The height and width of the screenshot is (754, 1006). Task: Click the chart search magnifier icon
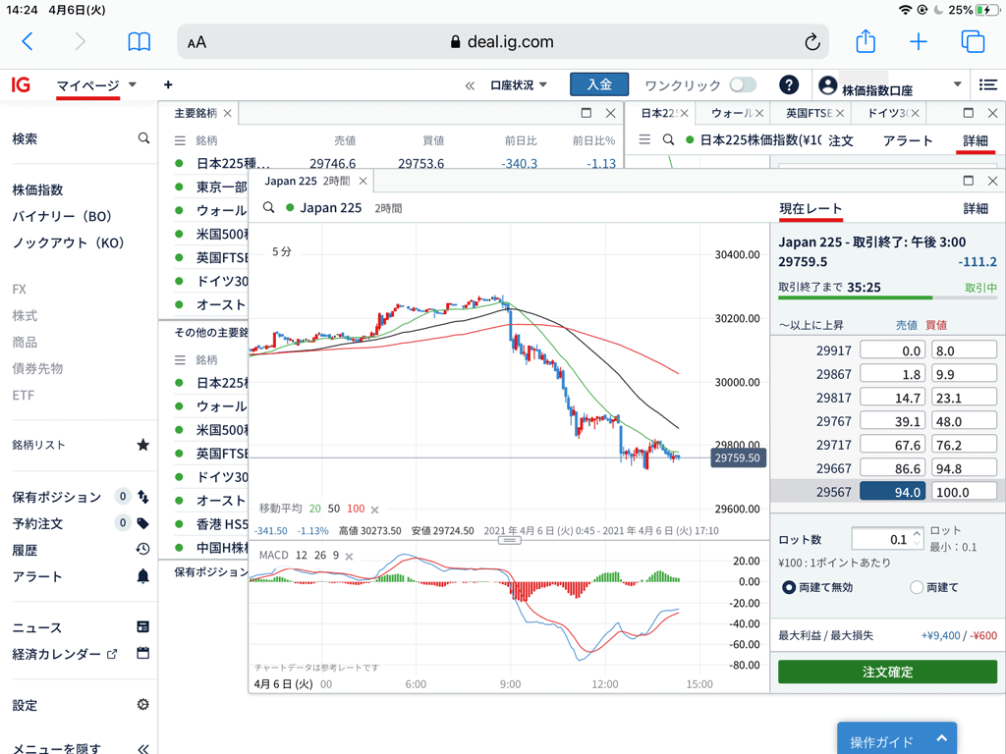268,208
